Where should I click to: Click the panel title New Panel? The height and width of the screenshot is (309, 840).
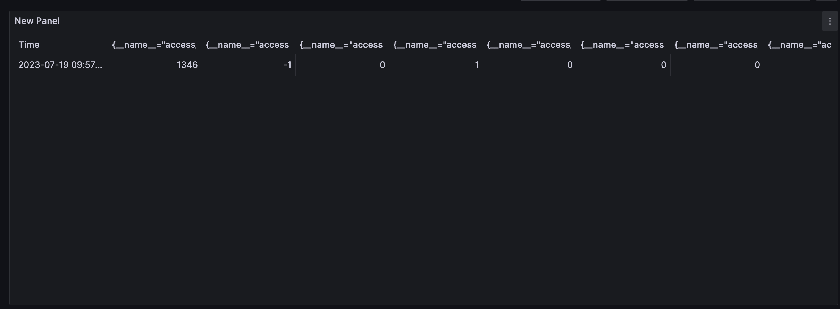coord(37,21)
